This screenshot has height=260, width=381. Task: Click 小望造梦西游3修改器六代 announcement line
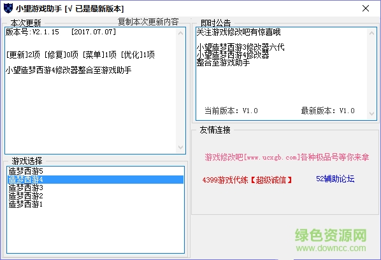coord(241,47)
